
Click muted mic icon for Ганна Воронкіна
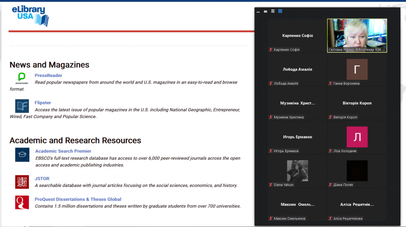(x=330, y=83)
